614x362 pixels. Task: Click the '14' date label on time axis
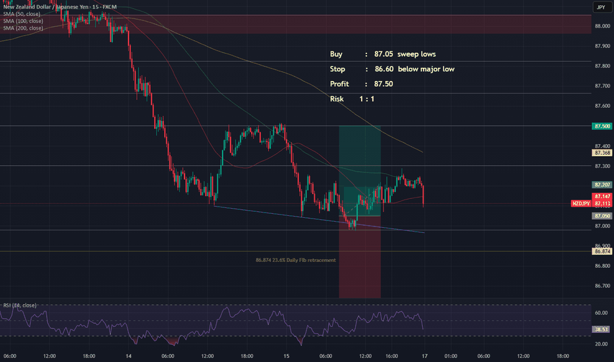128,355
